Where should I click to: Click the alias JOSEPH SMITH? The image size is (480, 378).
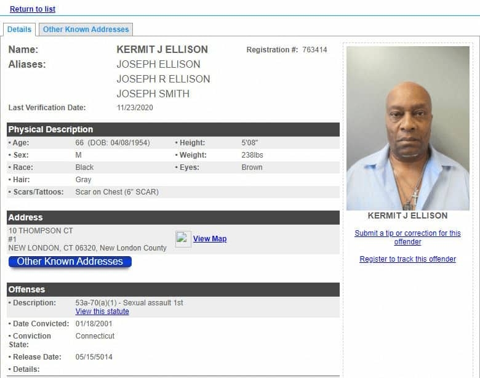(153, 94)
